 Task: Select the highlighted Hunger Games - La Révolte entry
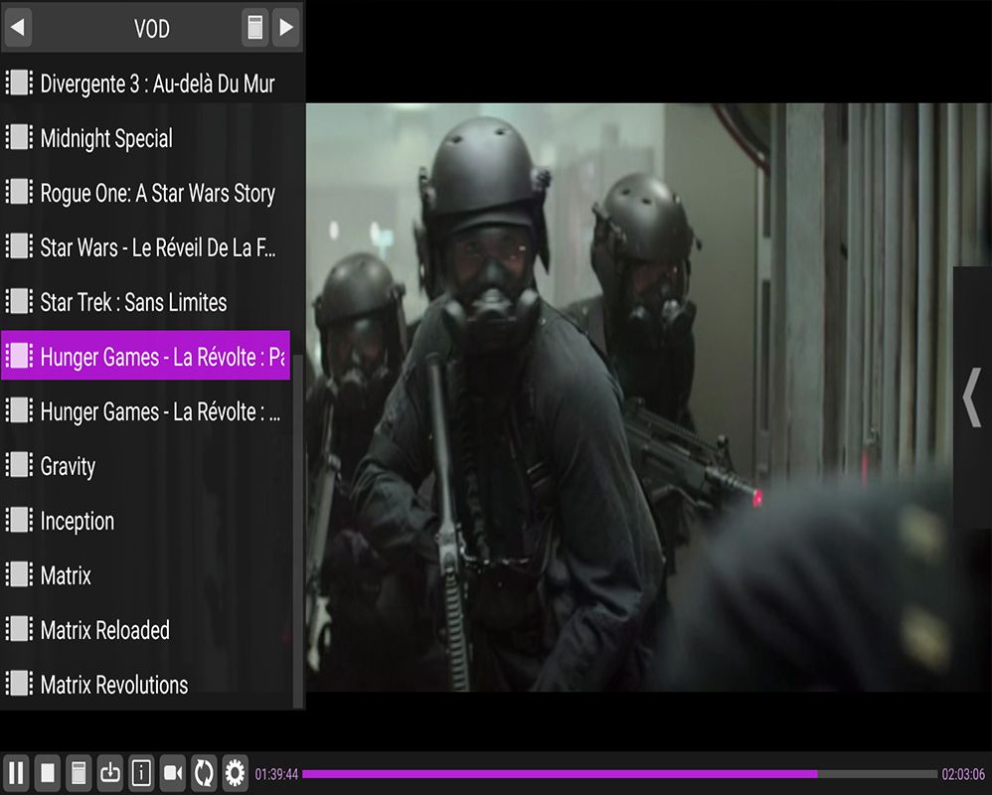tap(145, 356)
